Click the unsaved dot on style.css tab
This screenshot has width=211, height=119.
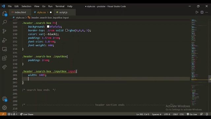(x=51, y=12)
